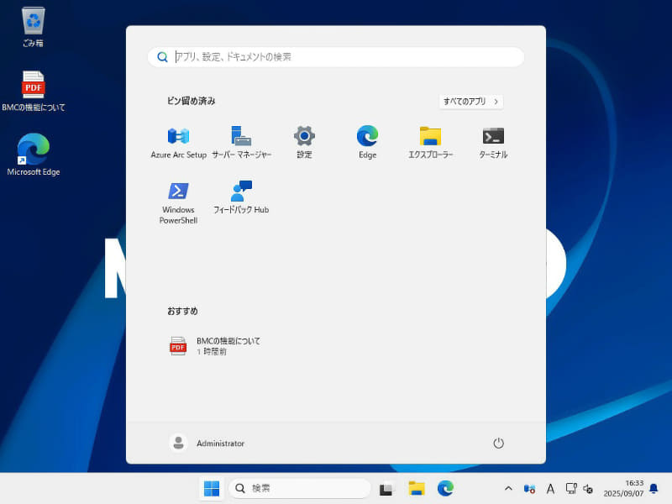Open the notification bell in system tray
Screen dimensions: 672x504
tap(654, 488)
